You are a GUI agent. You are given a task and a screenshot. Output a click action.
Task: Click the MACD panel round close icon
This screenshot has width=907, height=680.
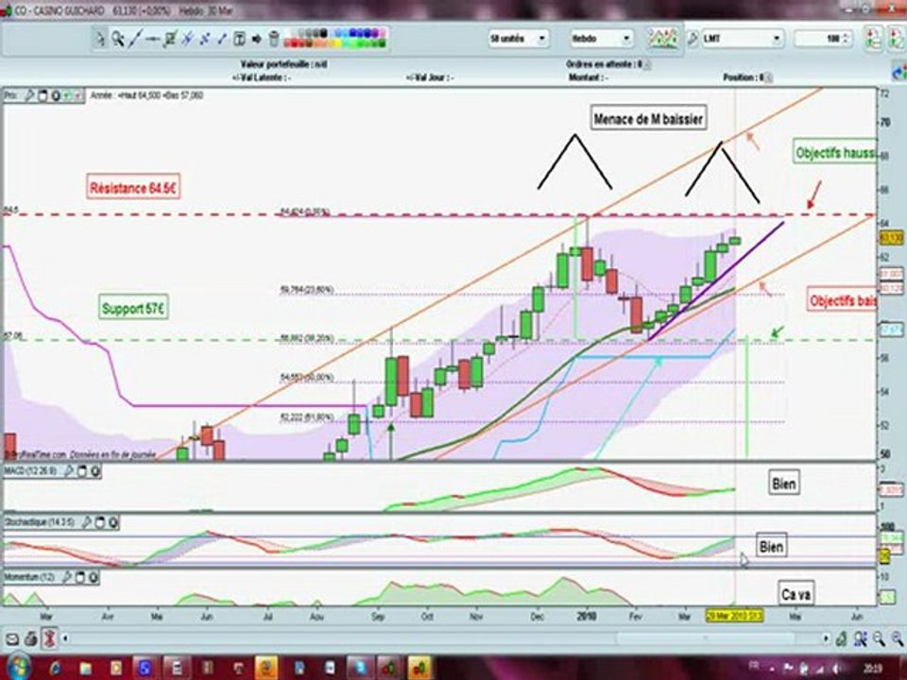pyautogui.click(x=95, y=471)
